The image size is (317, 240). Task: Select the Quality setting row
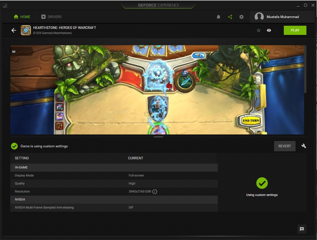coord(114,184)
